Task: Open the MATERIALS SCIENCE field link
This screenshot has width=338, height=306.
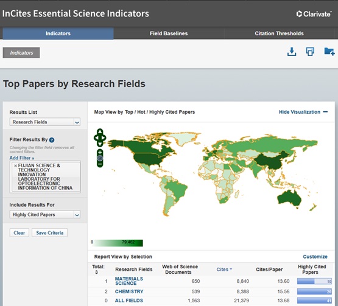Action: click(129, 281)
